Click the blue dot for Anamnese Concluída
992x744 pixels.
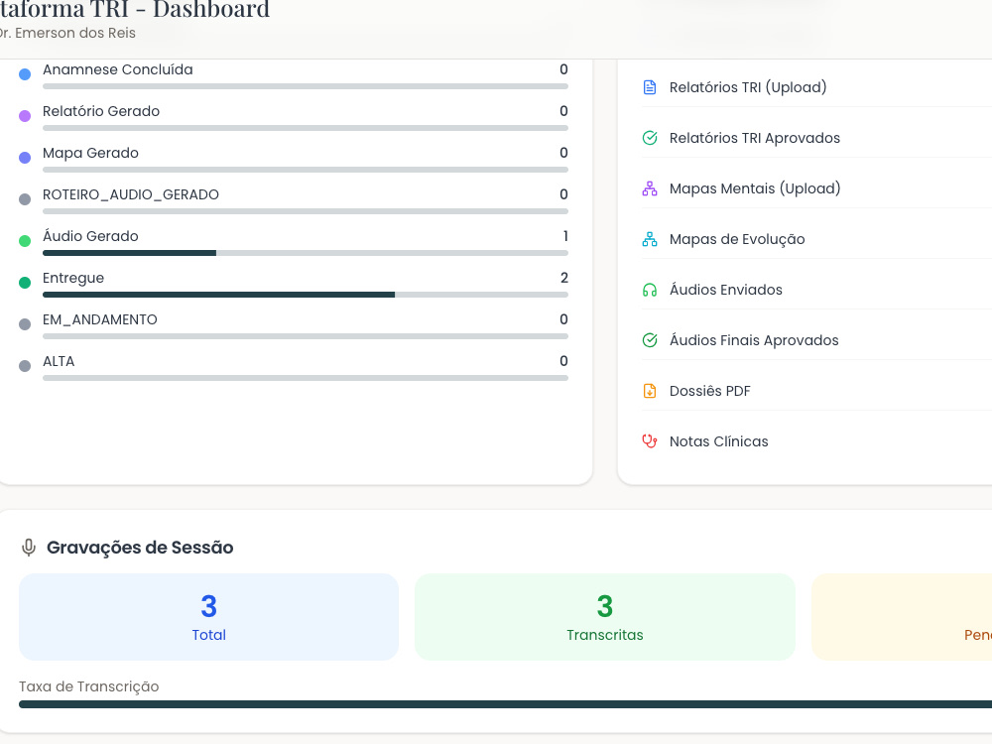tap(25, 74)
